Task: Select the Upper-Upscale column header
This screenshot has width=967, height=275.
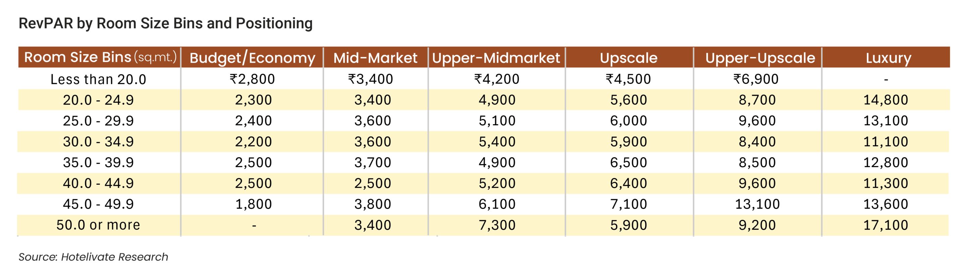Action: tap(760, 58)
